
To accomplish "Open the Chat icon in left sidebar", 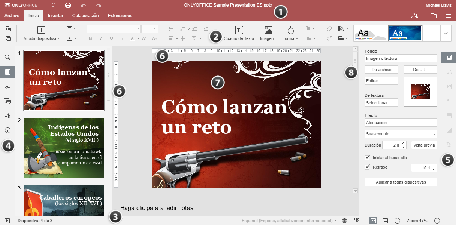I will tap(7, 101).
